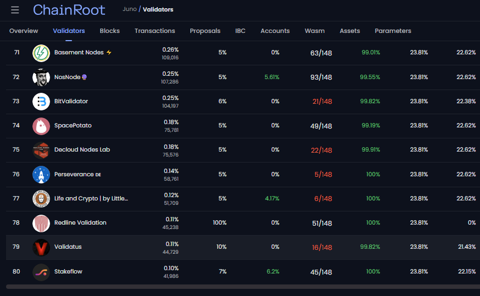Click the Perseverance rocket icon
The image size is (480, 296).
tap(41, 175)
